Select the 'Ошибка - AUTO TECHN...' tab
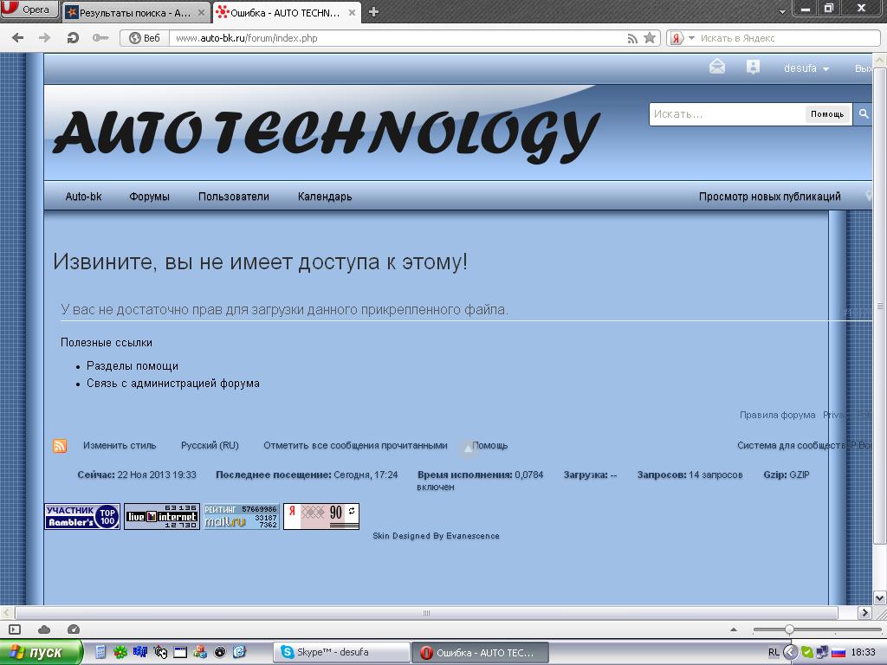 point(286,12)
